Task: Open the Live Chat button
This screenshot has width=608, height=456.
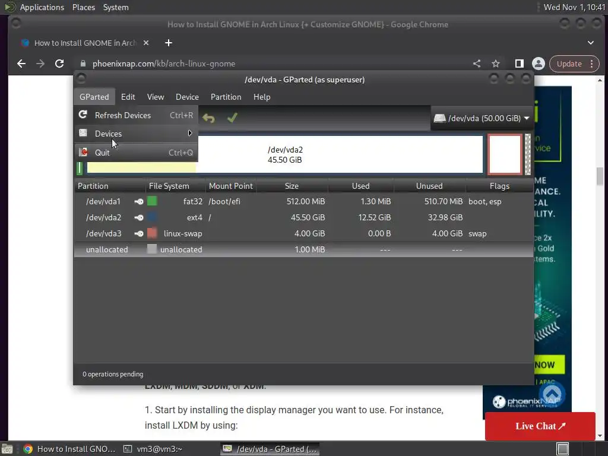Action: point(540,426)
